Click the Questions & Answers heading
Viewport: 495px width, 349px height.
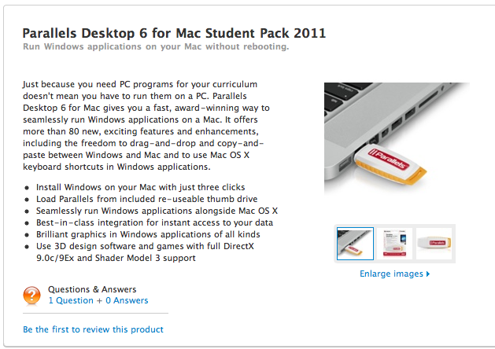click(92, 289)
